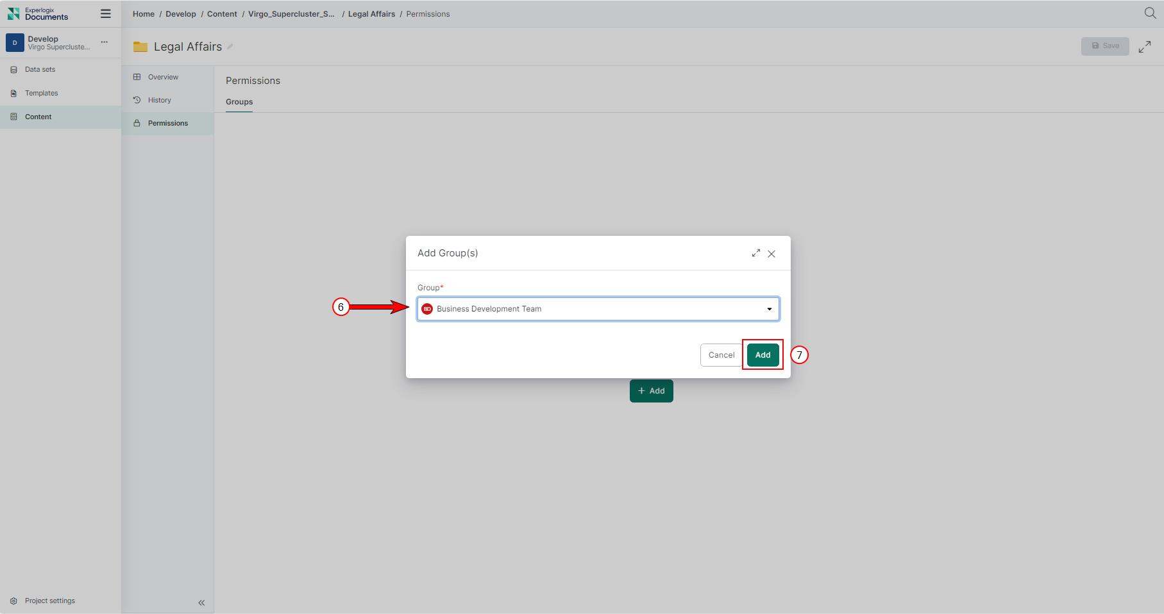Viewport: 1164px width, 614px height.
Task: Confirm with the Add button in dialog
Action: (x=763, y=355)
